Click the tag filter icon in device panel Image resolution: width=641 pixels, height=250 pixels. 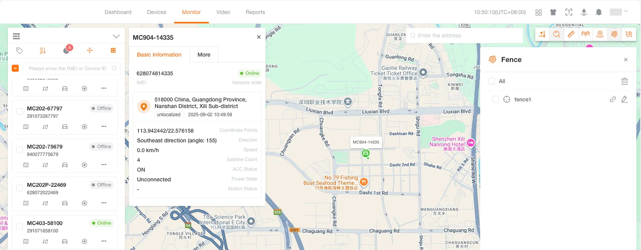pyautogui.click(x=20, y=50)
